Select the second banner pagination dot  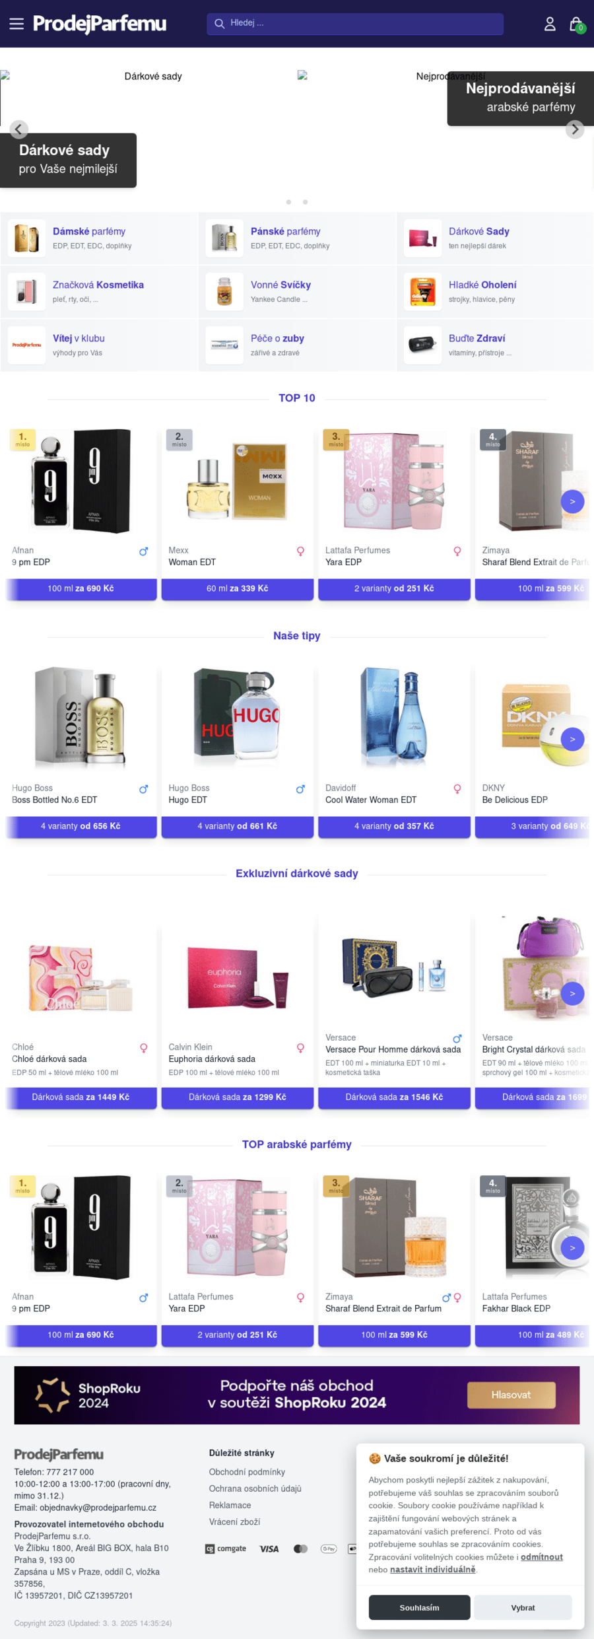305,202
